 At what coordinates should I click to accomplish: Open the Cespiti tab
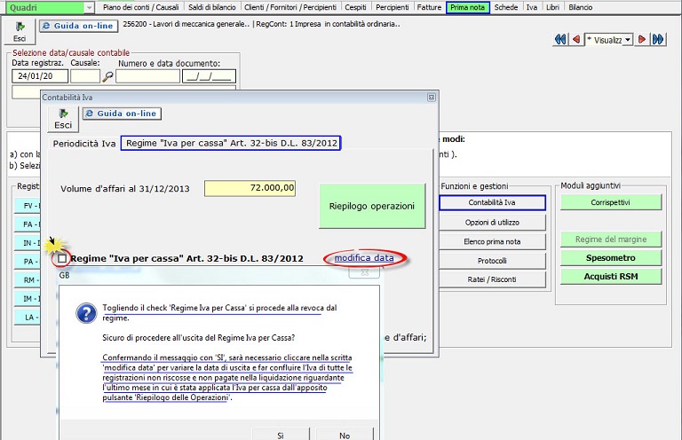[355, 7]
